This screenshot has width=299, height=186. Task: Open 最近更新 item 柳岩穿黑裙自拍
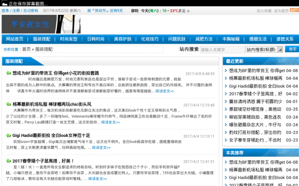point(255,117)
